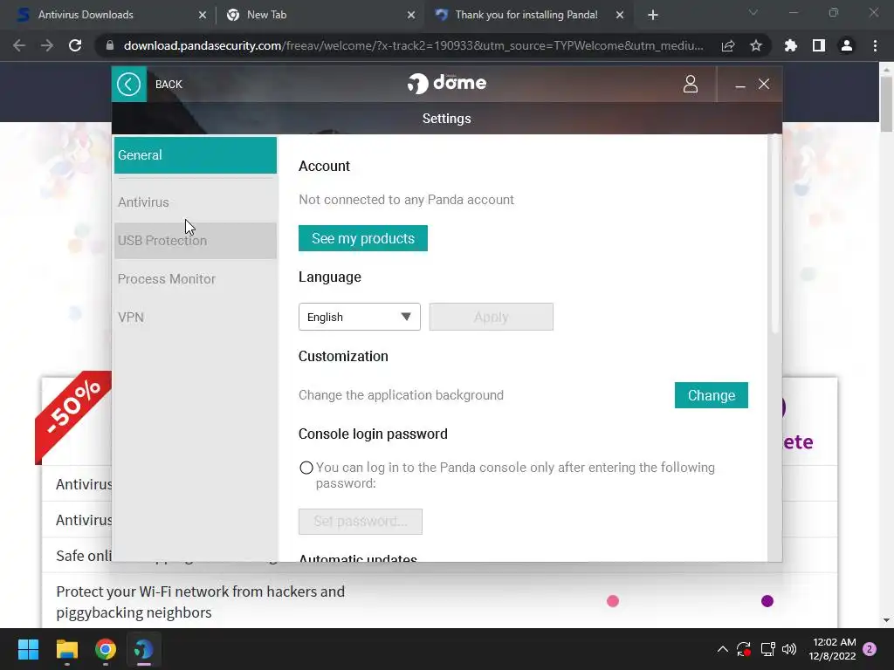Open notifications badge showing 2

[x=870, y=649]
